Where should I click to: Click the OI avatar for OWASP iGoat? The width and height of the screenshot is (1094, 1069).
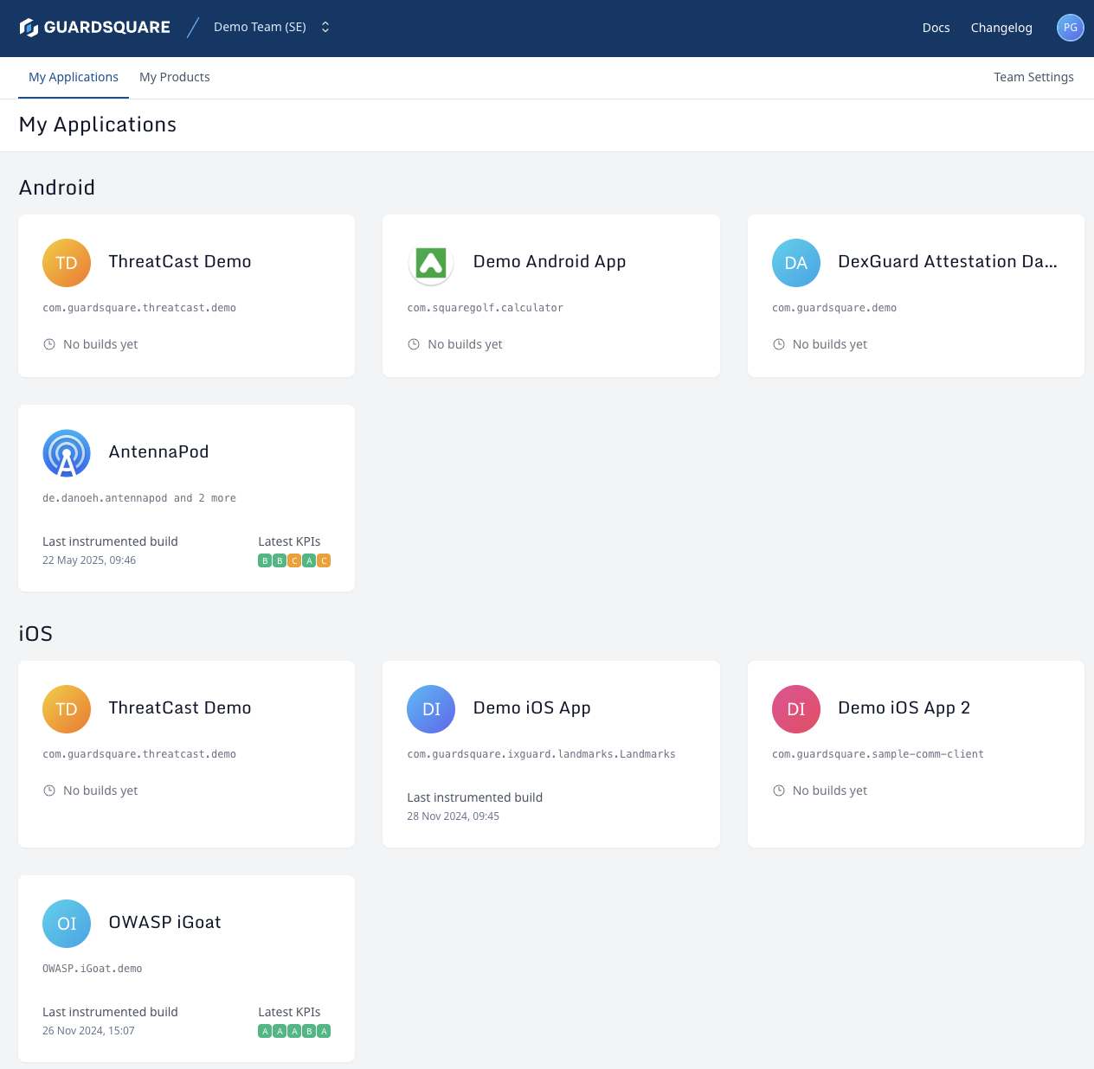coord(67,924)
